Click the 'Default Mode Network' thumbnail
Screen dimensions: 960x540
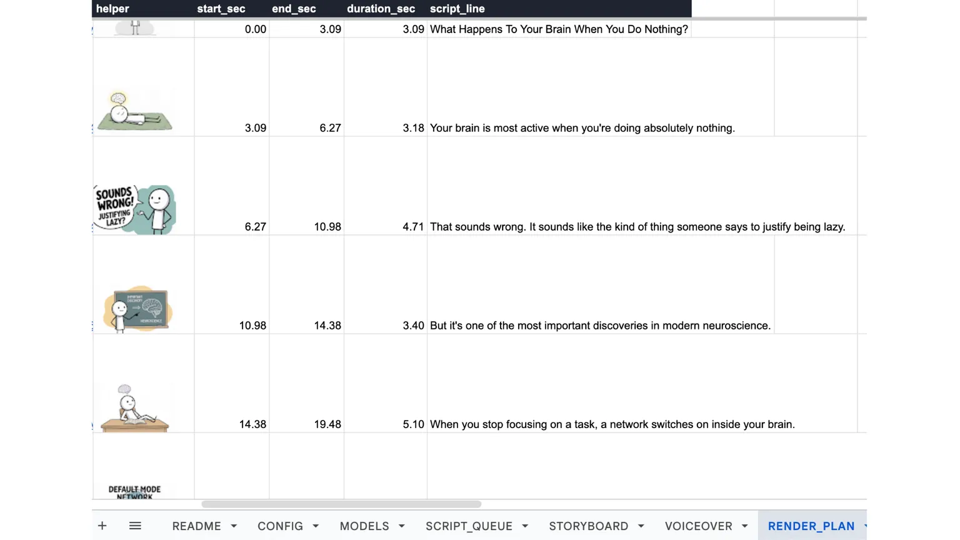click(134, 492)
